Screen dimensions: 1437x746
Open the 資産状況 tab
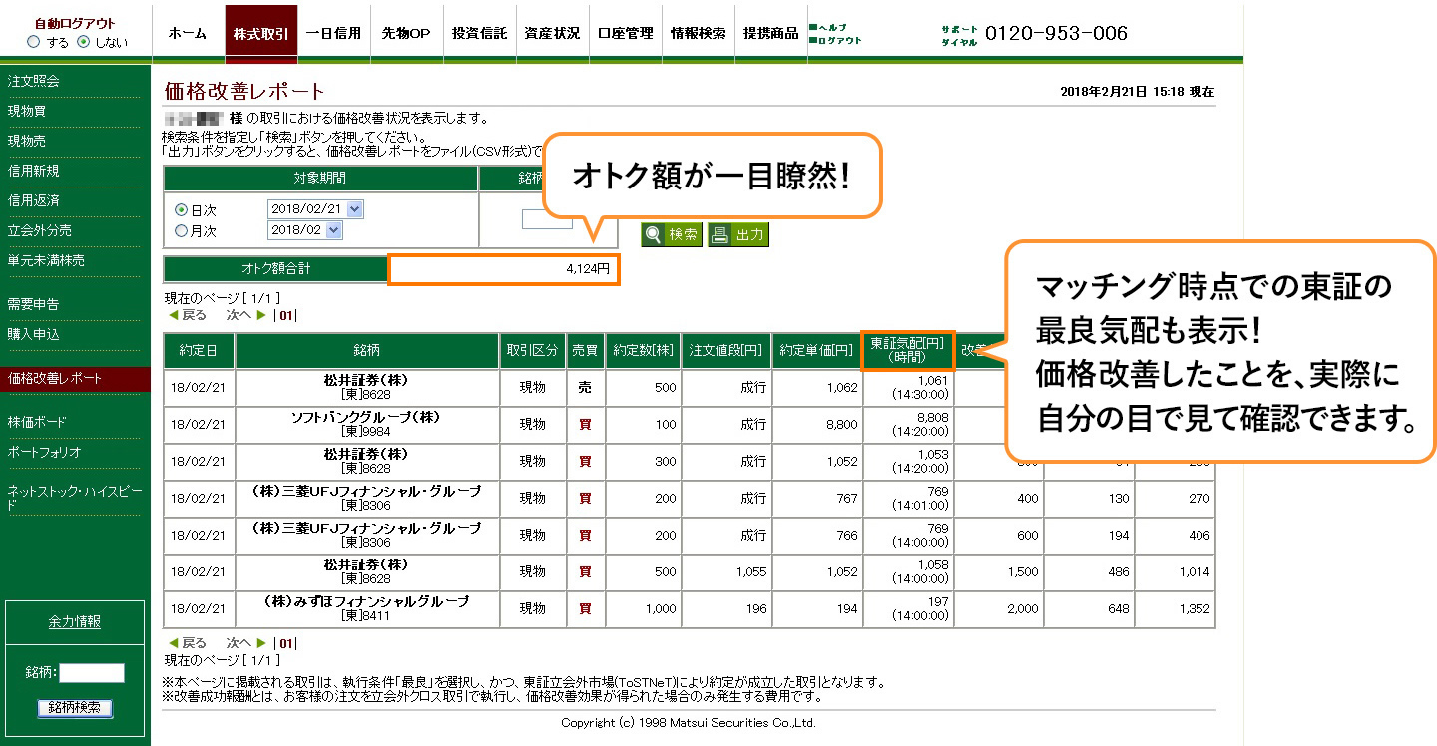552,33
